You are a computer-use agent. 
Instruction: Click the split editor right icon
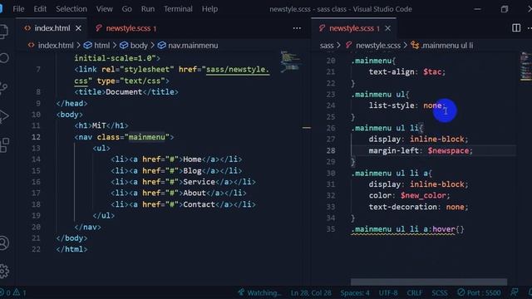point(516,28)
